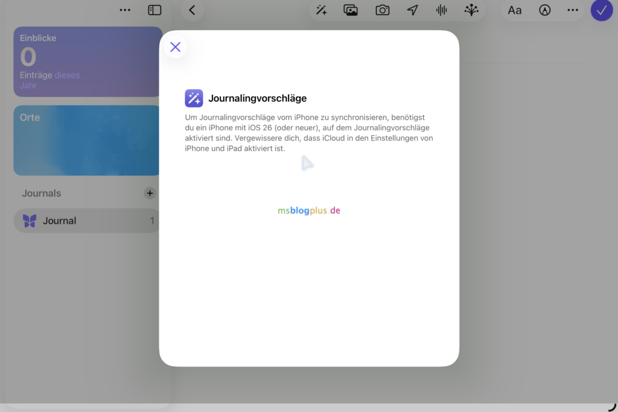Open the camera to take a photo
618x412 pixels.
(382, 10)
